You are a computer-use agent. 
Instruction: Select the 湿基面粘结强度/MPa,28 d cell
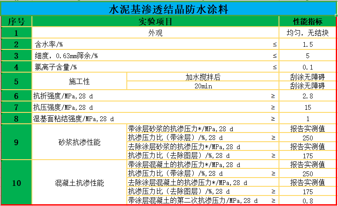pyautogui.click(x=155, y=119)
